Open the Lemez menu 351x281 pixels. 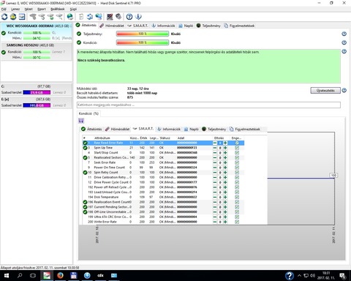(15, 9)
